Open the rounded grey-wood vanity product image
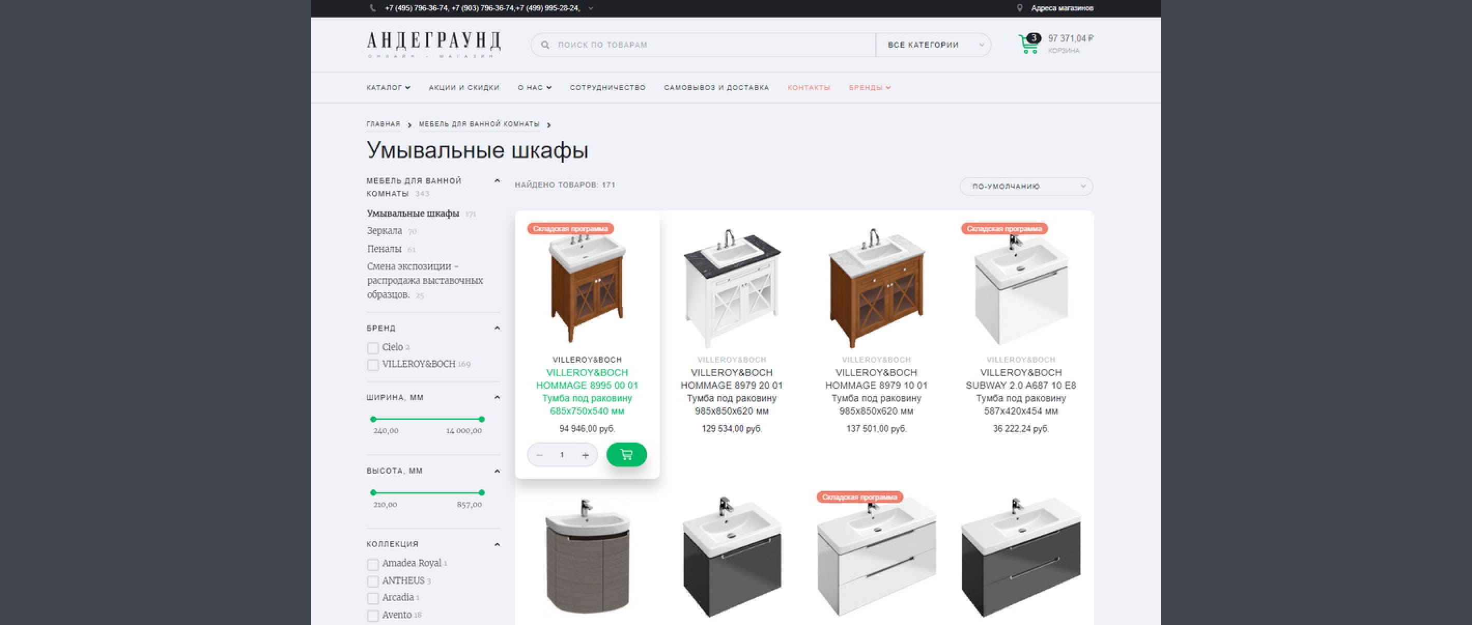This screenshot has width=1472, height=625. pos(587,558)
